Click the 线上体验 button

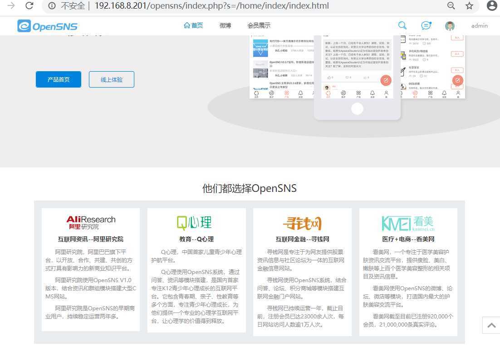point(112,79)
